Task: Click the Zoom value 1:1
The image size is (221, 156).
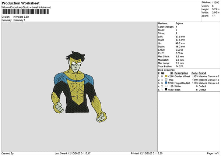Action: pyautogui.click(x=214, y=16)
